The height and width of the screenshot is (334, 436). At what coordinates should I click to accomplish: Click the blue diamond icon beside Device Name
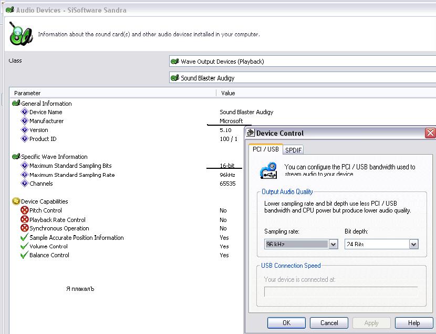pyautogui.click(x=24, y=112)
